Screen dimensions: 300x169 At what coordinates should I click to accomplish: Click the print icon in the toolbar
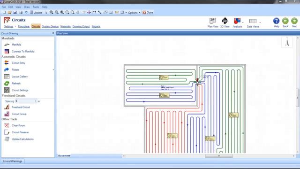(21, 13)
